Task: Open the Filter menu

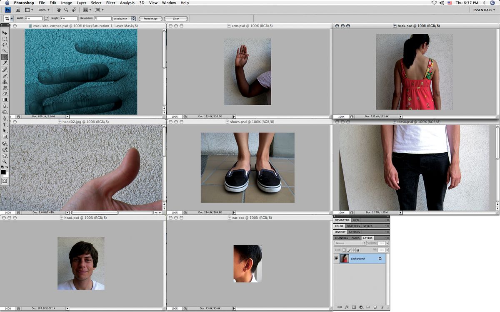Action: pos(110,3)
